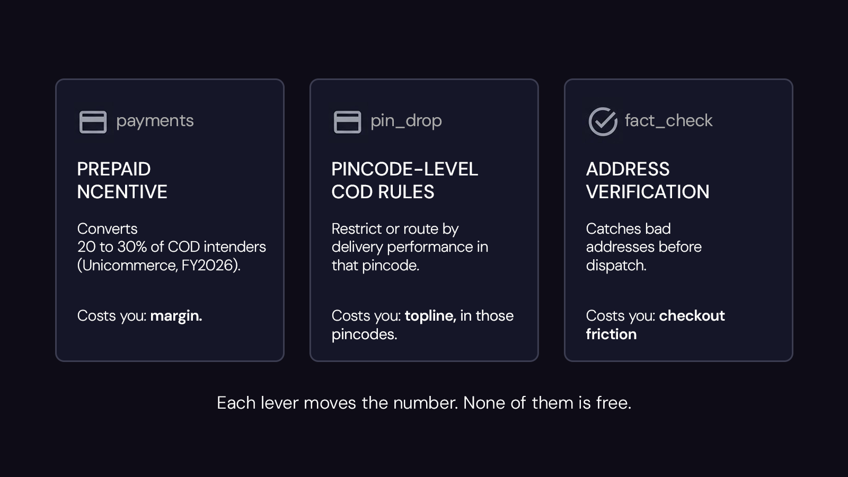Viewport: 848px width, 477px height.
Task: Select the 'Catches bad addresses' description
Action: pyautogui.click(x=643, y=247)
